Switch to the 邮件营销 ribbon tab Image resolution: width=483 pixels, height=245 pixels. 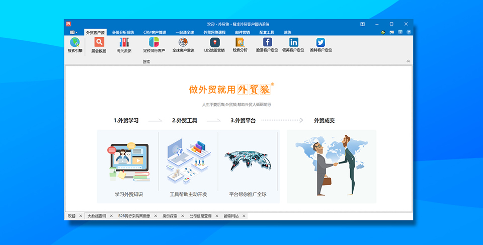coord(243,32)
